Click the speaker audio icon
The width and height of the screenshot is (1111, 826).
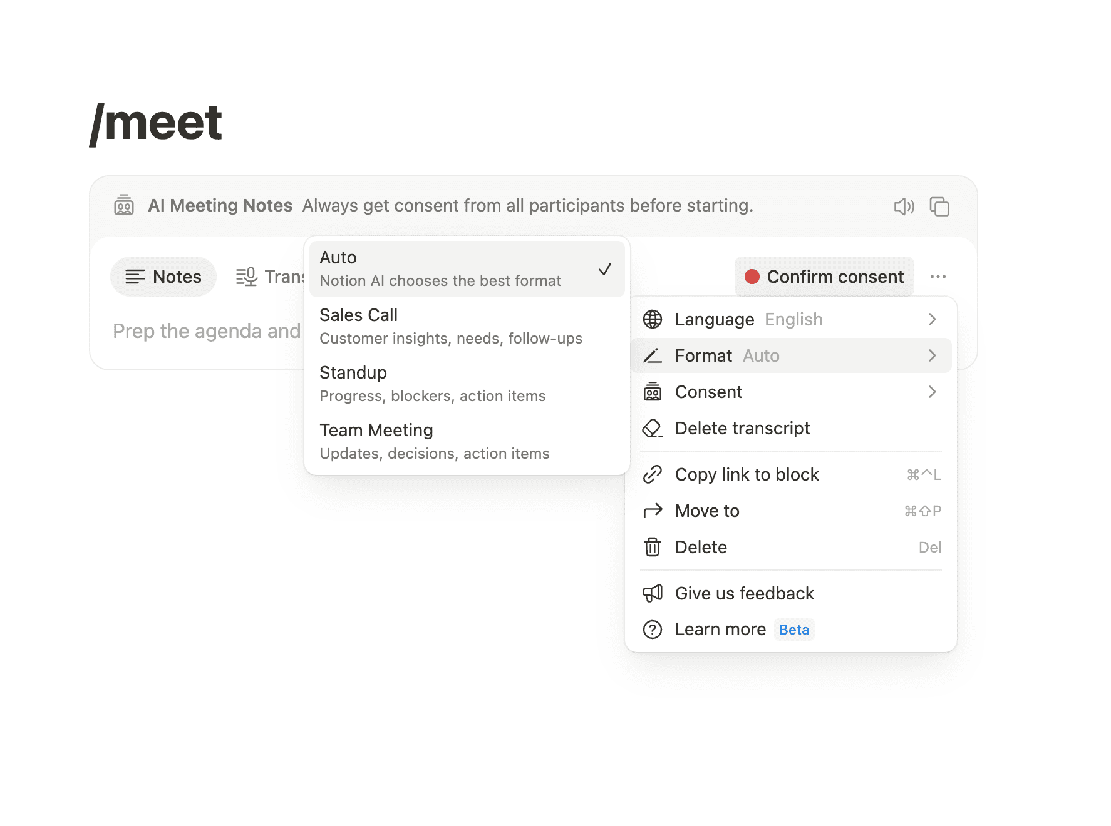(904, 206)
